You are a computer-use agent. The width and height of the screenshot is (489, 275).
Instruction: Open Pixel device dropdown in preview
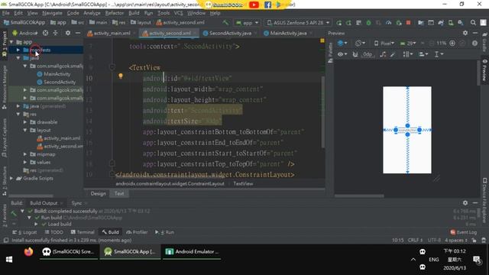click(384, 43)
